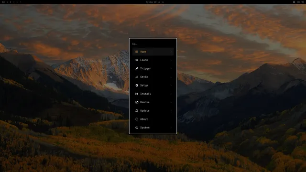
Task: Click the small icon beside the clock
Action: coord(163,2)
